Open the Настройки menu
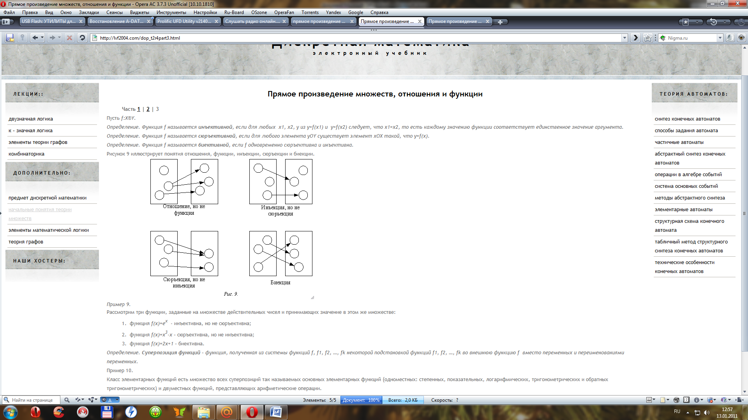 tap(205, 12)
